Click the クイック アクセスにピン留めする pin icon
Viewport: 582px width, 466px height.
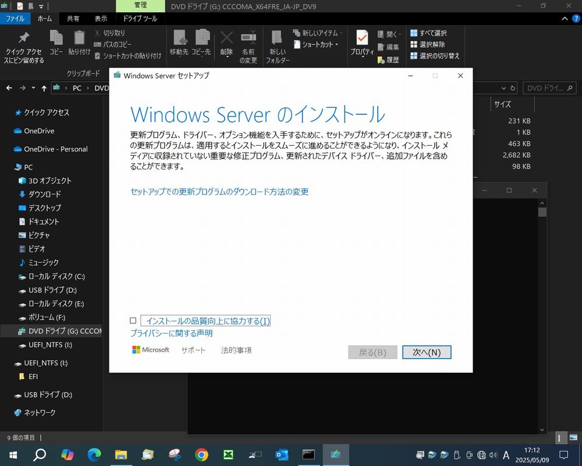pyautogui.click(x=24, y=37)
